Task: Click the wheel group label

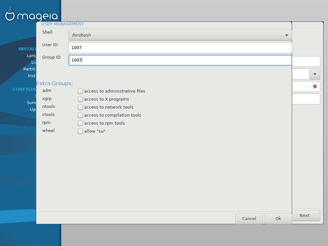Action: [x=48, y=130]
